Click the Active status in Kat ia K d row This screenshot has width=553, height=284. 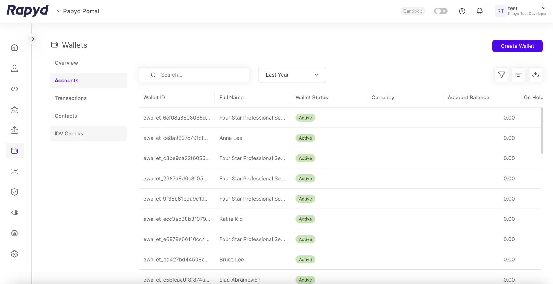[x=305, y=219]
